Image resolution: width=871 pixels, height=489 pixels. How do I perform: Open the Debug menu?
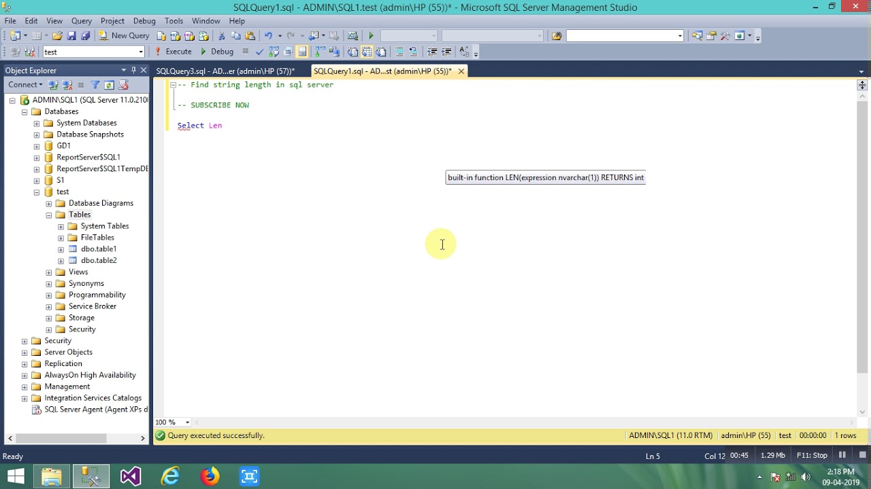click(144, 21)
